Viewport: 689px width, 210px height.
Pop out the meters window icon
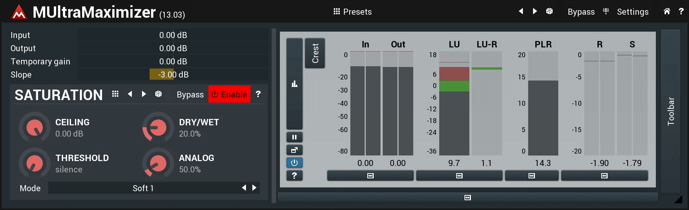pos(295,150)
